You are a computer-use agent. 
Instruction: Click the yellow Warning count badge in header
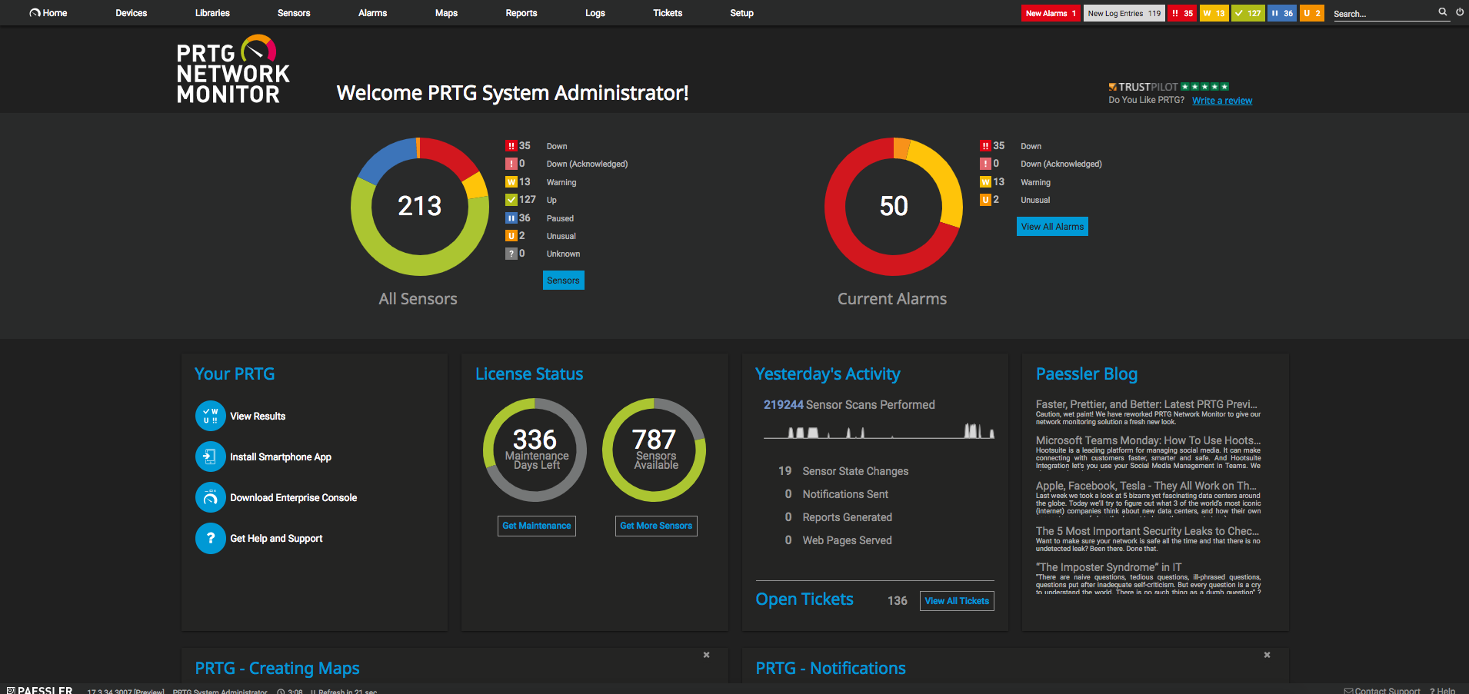tap(1214, 13)
